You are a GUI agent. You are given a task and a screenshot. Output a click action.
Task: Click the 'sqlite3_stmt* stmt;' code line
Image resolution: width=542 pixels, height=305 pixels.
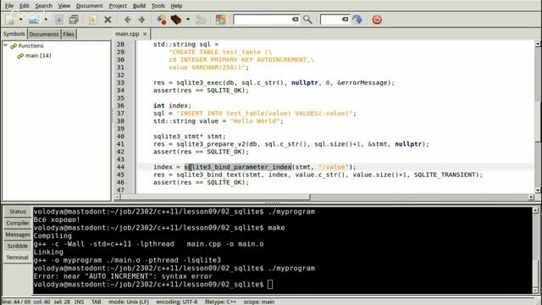click(x=190, y=136)
